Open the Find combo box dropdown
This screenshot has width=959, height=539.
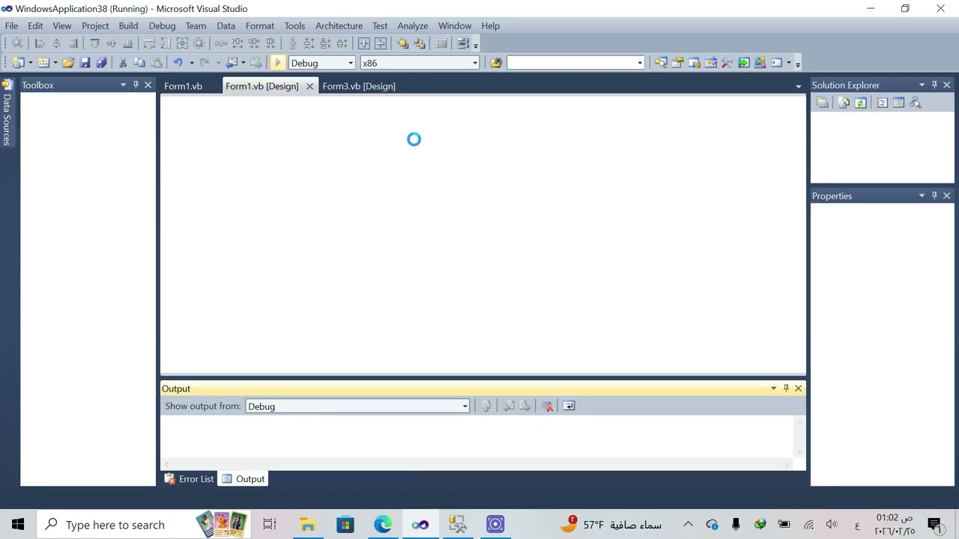point(640,63)
